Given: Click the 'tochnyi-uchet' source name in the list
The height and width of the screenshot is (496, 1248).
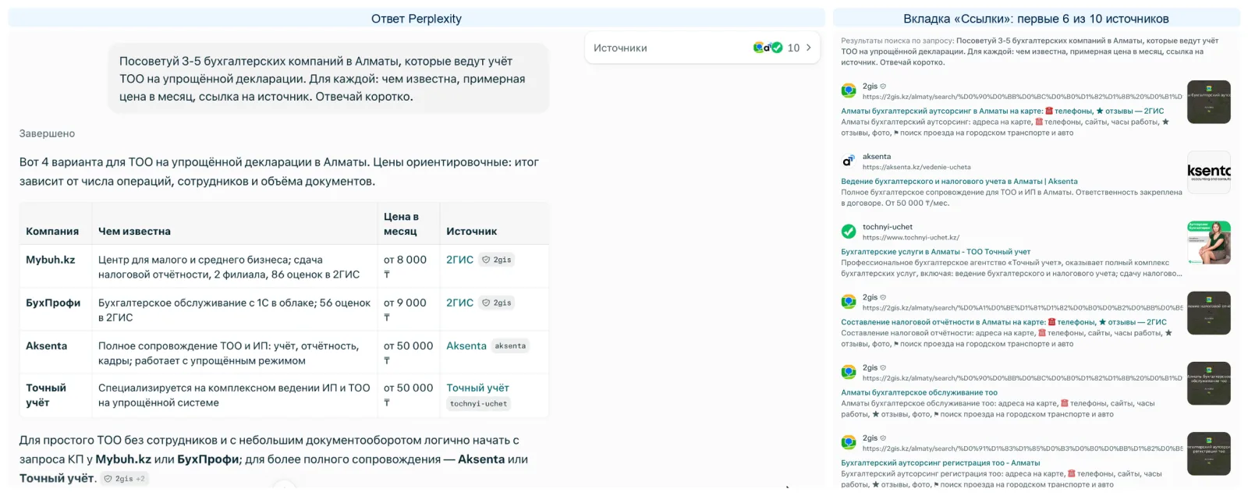Looking at the screenshot, I should (888, 227).
